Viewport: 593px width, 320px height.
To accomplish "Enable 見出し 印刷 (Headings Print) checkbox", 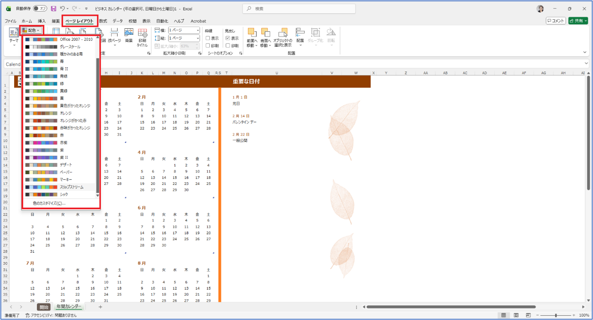I will click(228, 45).
